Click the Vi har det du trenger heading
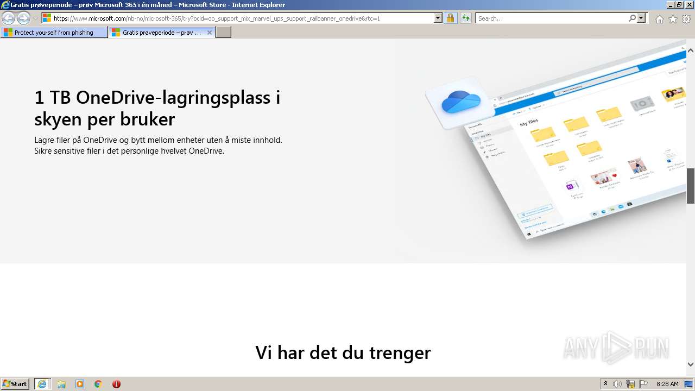The image size is (695, 391). [343, 352]
